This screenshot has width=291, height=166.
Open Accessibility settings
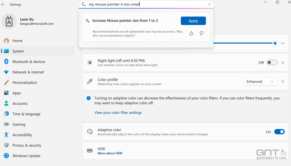point(38,135)
